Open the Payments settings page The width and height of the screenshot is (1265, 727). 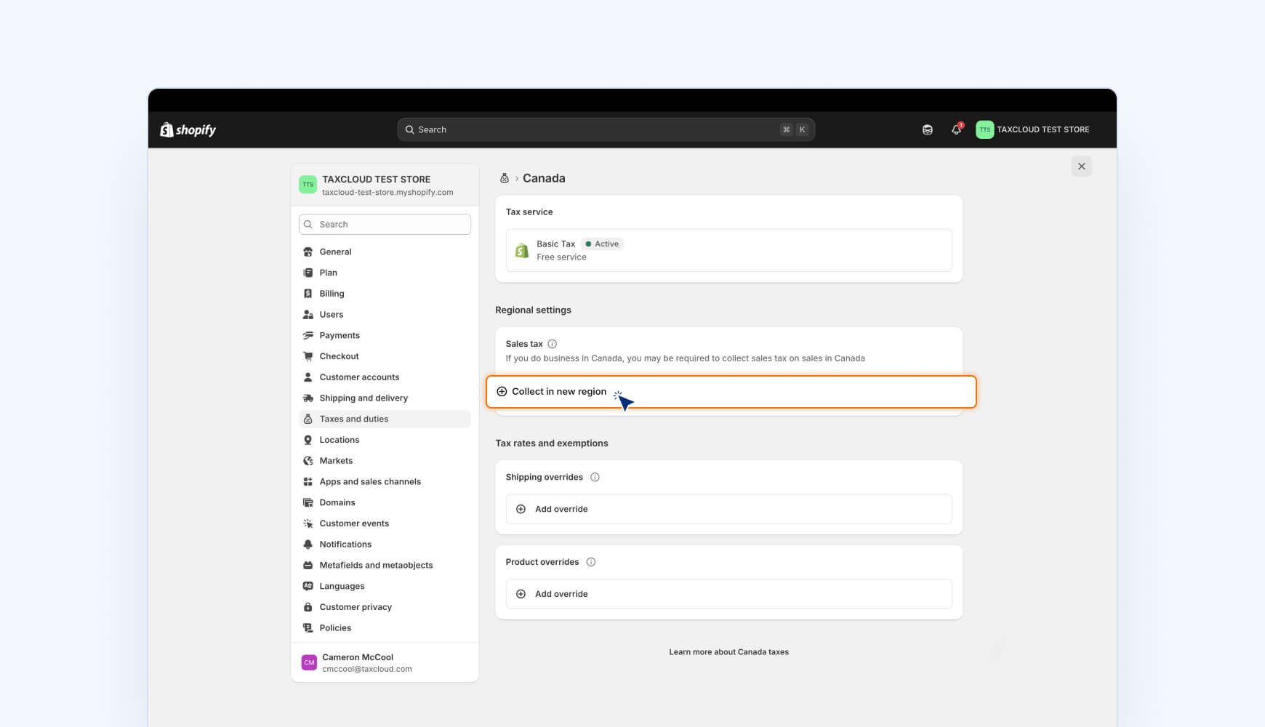[x=340, y=335]
